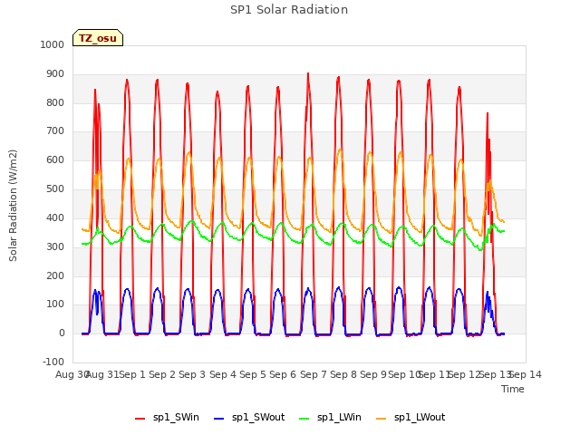The width and height of the screenshot is (580, 435).
Task: Click the Sep 8 x-axis tick label
Action: tap(343, 374)
